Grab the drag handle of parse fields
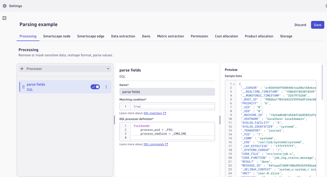The image size is (327, 177). coord(23,87)
